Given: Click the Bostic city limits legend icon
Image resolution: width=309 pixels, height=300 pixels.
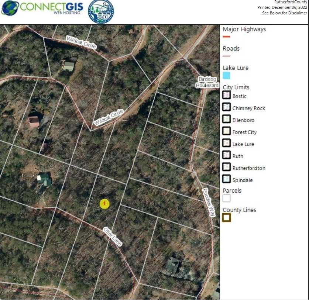Looking at the screenshot, I should click(227, 96).
